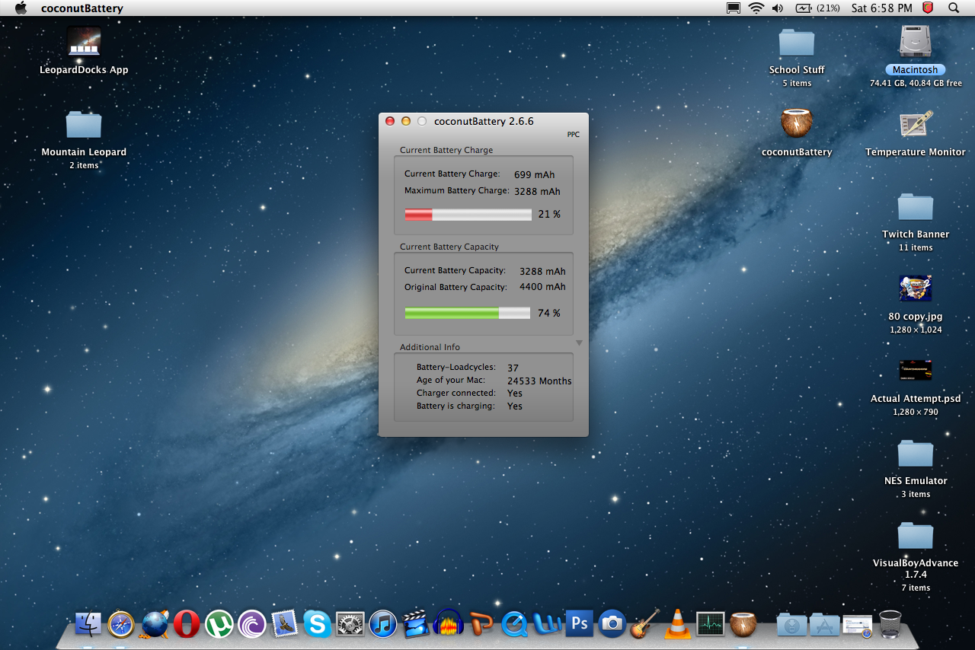The width and height of the screenshot is (975, 650).
Task: Open coconutBattery application menu
Action: tap(82, 8)
